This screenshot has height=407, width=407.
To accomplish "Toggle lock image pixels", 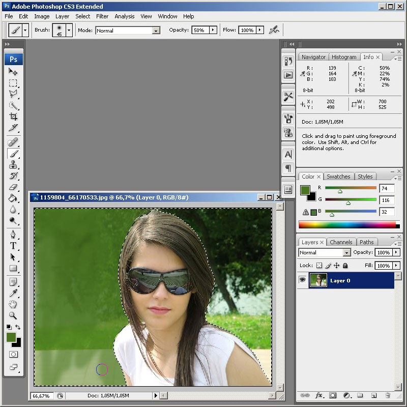I will tap(328, 266).
